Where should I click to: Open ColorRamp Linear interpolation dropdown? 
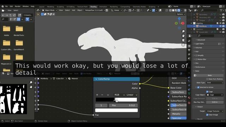click(x=132, y=95)
